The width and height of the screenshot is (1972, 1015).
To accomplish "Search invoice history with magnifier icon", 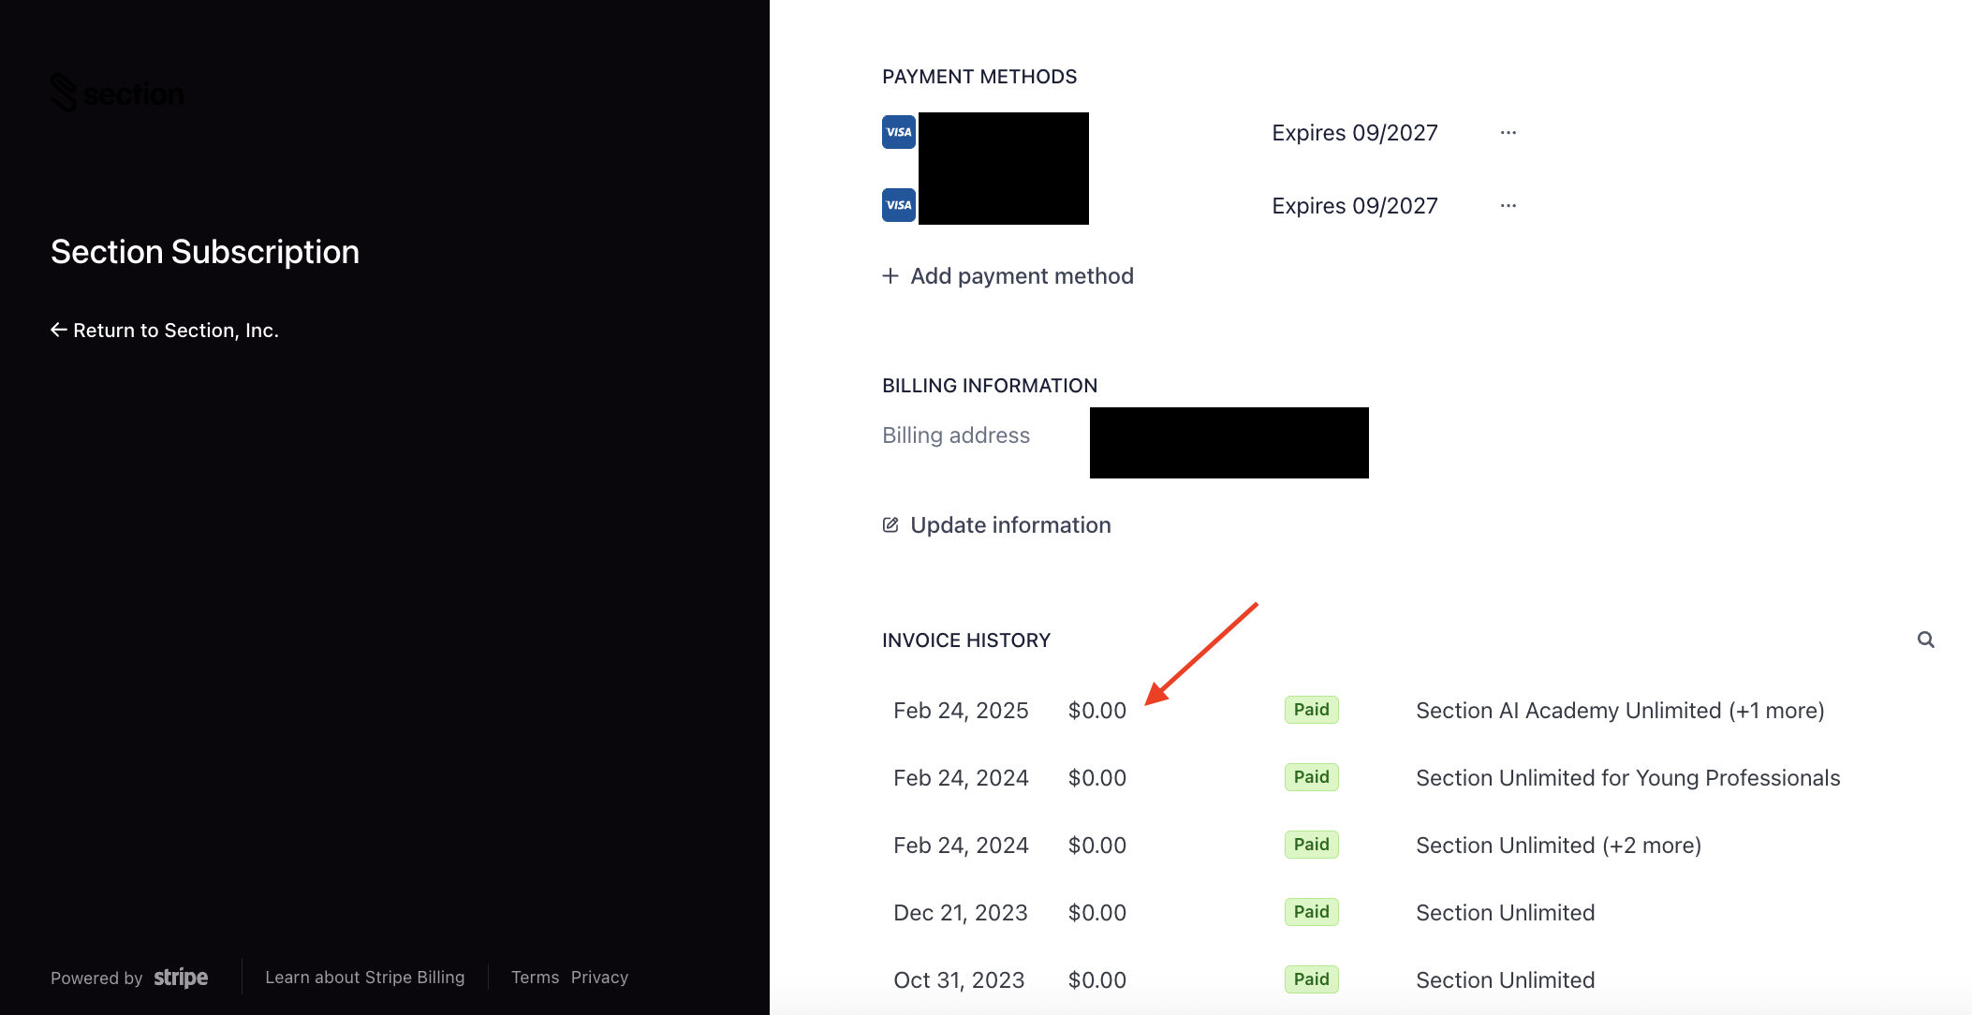I will point(1925,640).
